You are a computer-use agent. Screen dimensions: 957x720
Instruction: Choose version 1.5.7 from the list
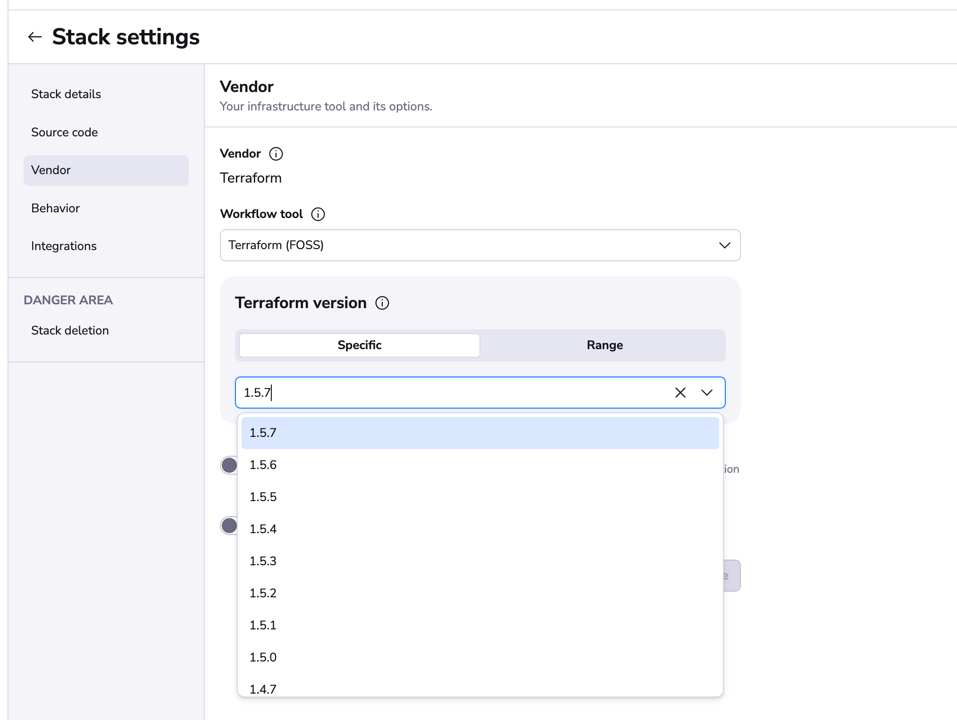479,433
